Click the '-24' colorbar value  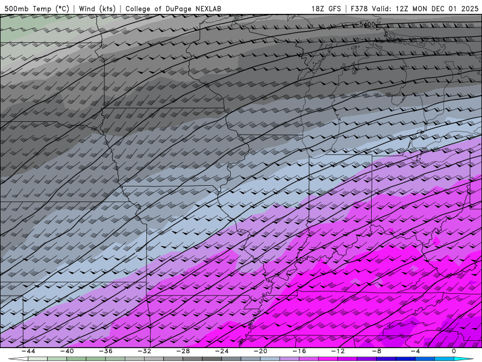pyautogui.click(x=222, y=351)
